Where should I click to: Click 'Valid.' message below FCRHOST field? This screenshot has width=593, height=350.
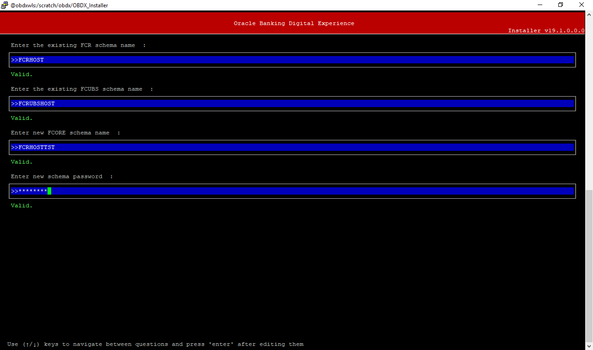pyautogui.click(x=22, y=74)
